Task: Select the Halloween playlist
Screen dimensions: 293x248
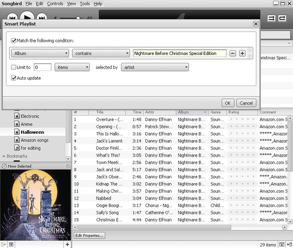Action: point(32,132)
